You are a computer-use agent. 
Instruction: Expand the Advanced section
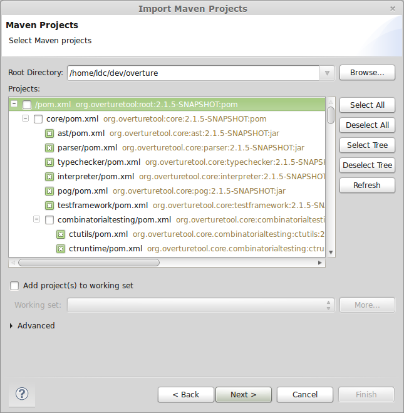pos(13,326)
